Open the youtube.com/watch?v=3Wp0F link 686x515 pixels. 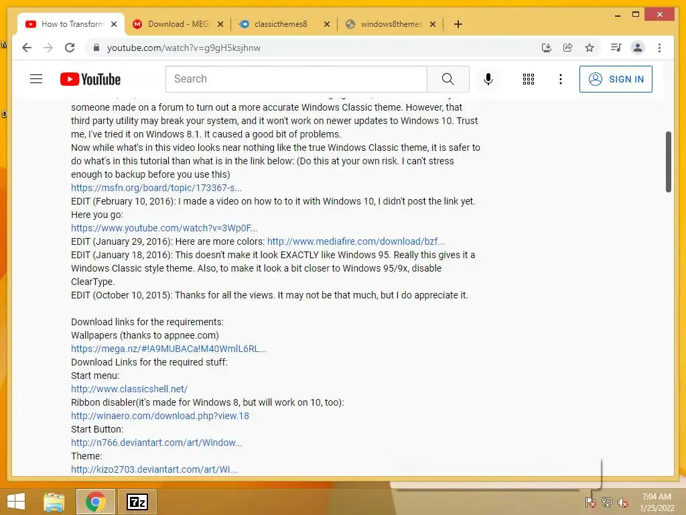pos(164,228)
